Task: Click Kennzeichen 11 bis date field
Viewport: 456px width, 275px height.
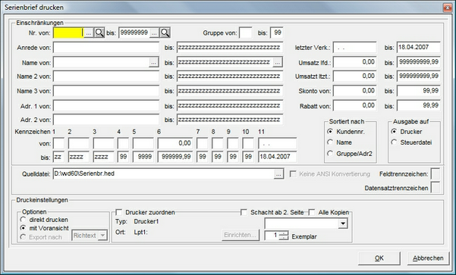Action: pyautogui.click(x=277, y=157)
